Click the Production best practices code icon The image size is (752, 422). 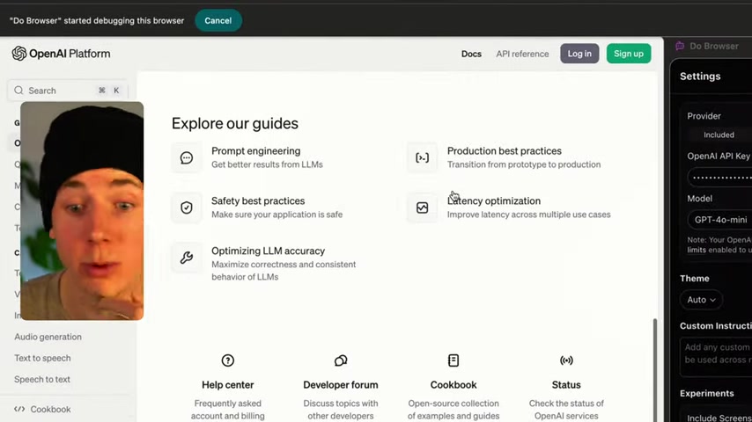coord(422,157)
